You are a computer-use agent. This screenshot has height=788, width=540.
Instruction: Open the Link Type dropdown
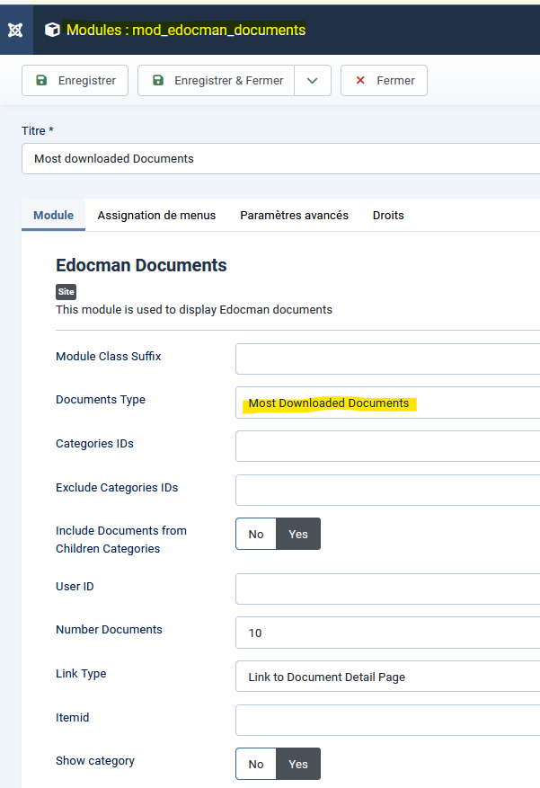tap(387, 677)
